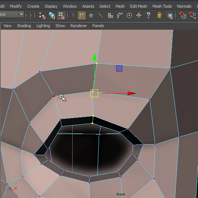Image resolution: width=198 pixels, height=198 pixels.
Task: Click the front view label
Action: [121, 194]
